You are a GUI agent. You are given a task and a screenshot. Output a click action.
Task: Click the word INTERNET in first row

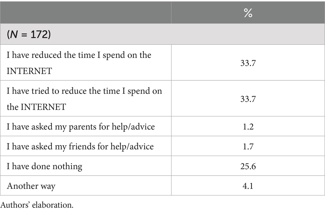coord(29,71)
